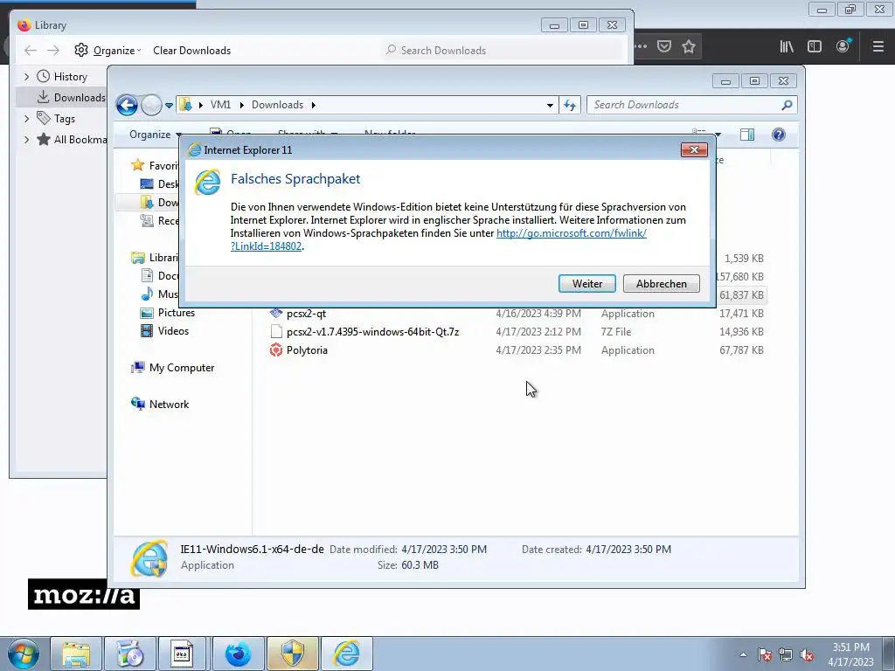Click the Save to Pocket icon

click(664, 46)
